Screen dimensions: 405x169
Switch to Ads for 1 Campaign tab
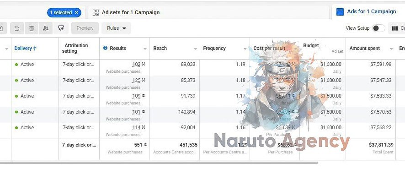[371, 11]
